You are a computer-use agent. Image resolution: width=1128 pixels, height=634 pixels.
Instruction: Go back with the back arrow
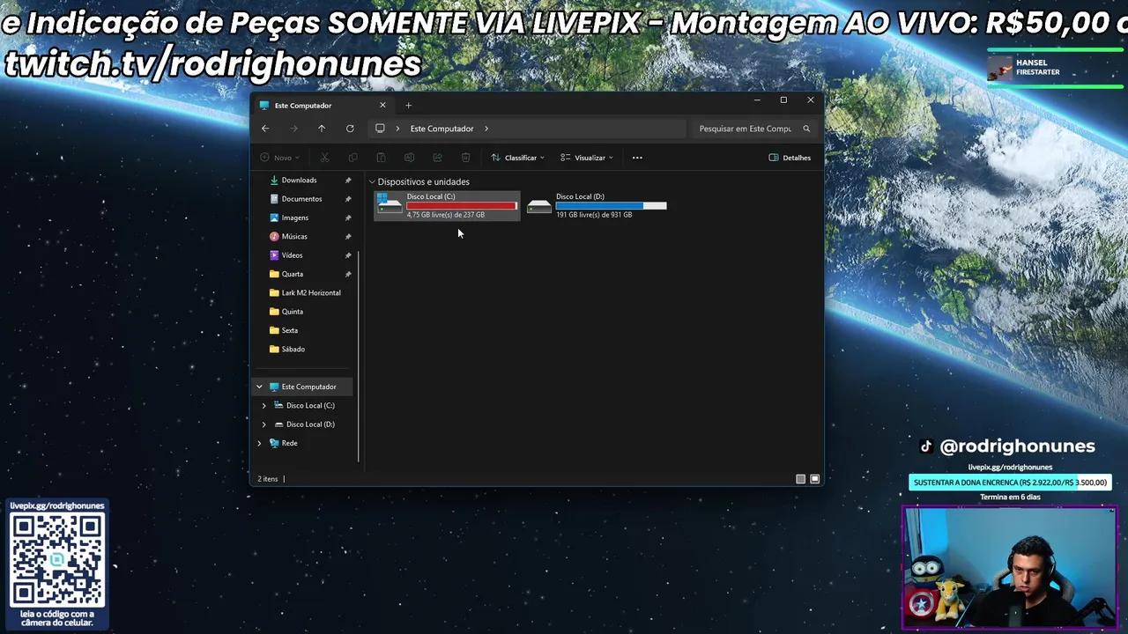[x=265, y=129]
